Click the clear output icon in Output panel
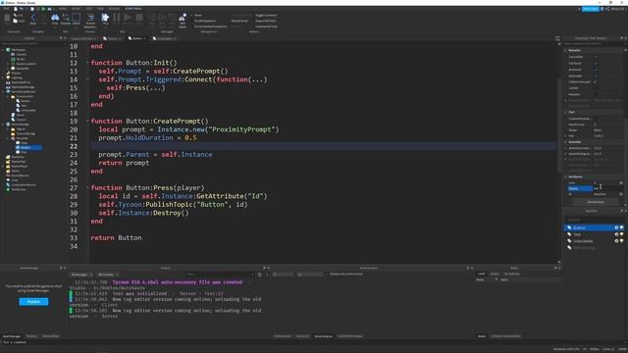Image resolution: width=628 pixels, height=353 pixels. (259, 275)
